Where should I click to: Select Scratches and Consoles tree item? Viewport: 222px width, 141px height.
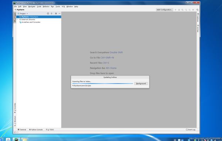point(31,22)
